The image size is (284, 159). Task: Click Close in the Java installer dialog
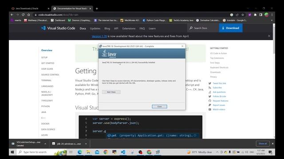tap(159, 106)
